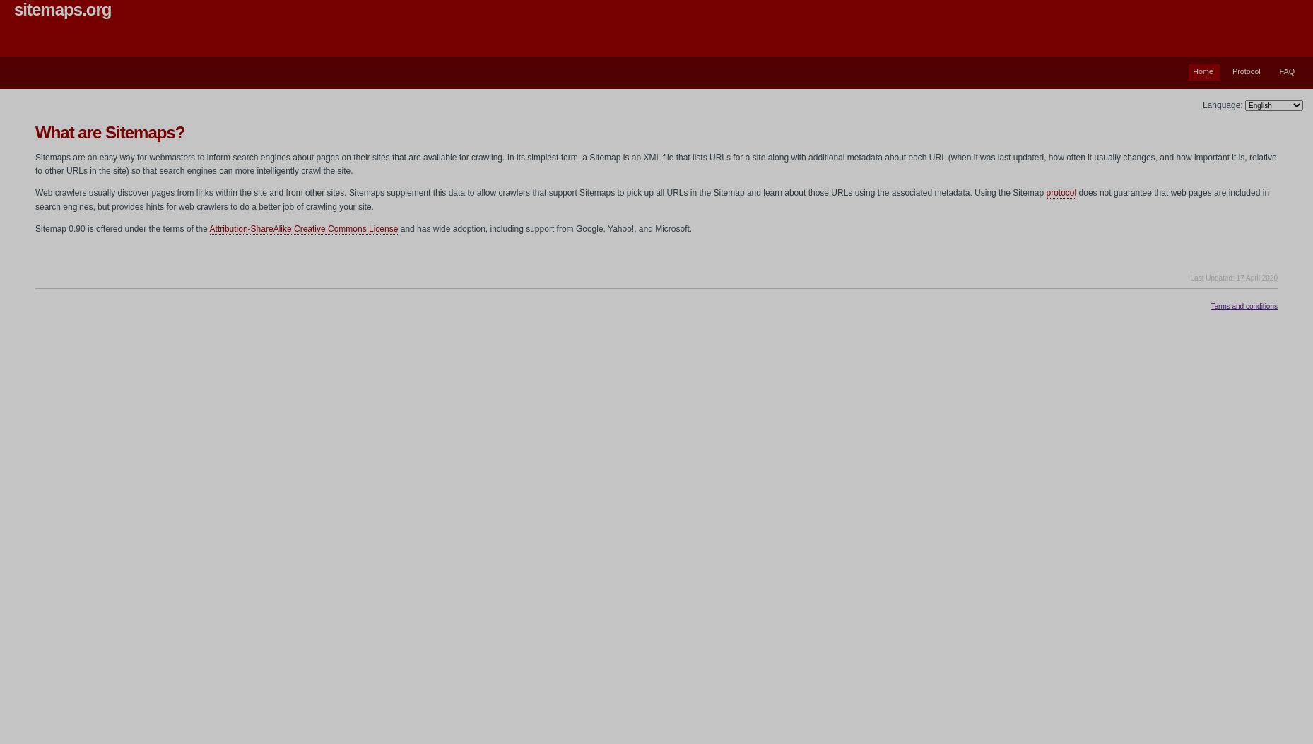Click the empty dark navigation bar area
Screen dimensions: 1313x744
pyautogui.click(x=565, y=73)
